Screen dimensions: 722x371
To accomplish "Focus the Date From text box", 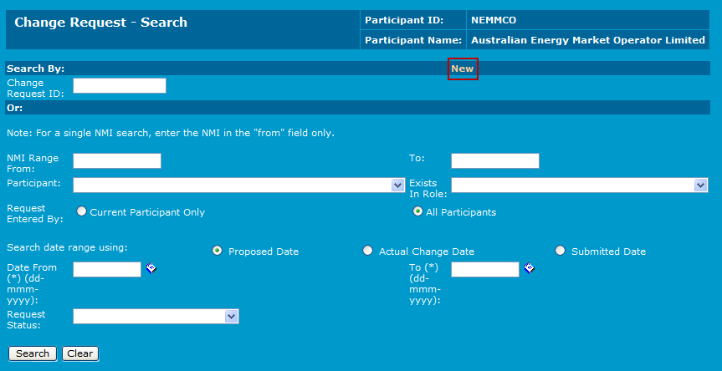I will 107,269.
